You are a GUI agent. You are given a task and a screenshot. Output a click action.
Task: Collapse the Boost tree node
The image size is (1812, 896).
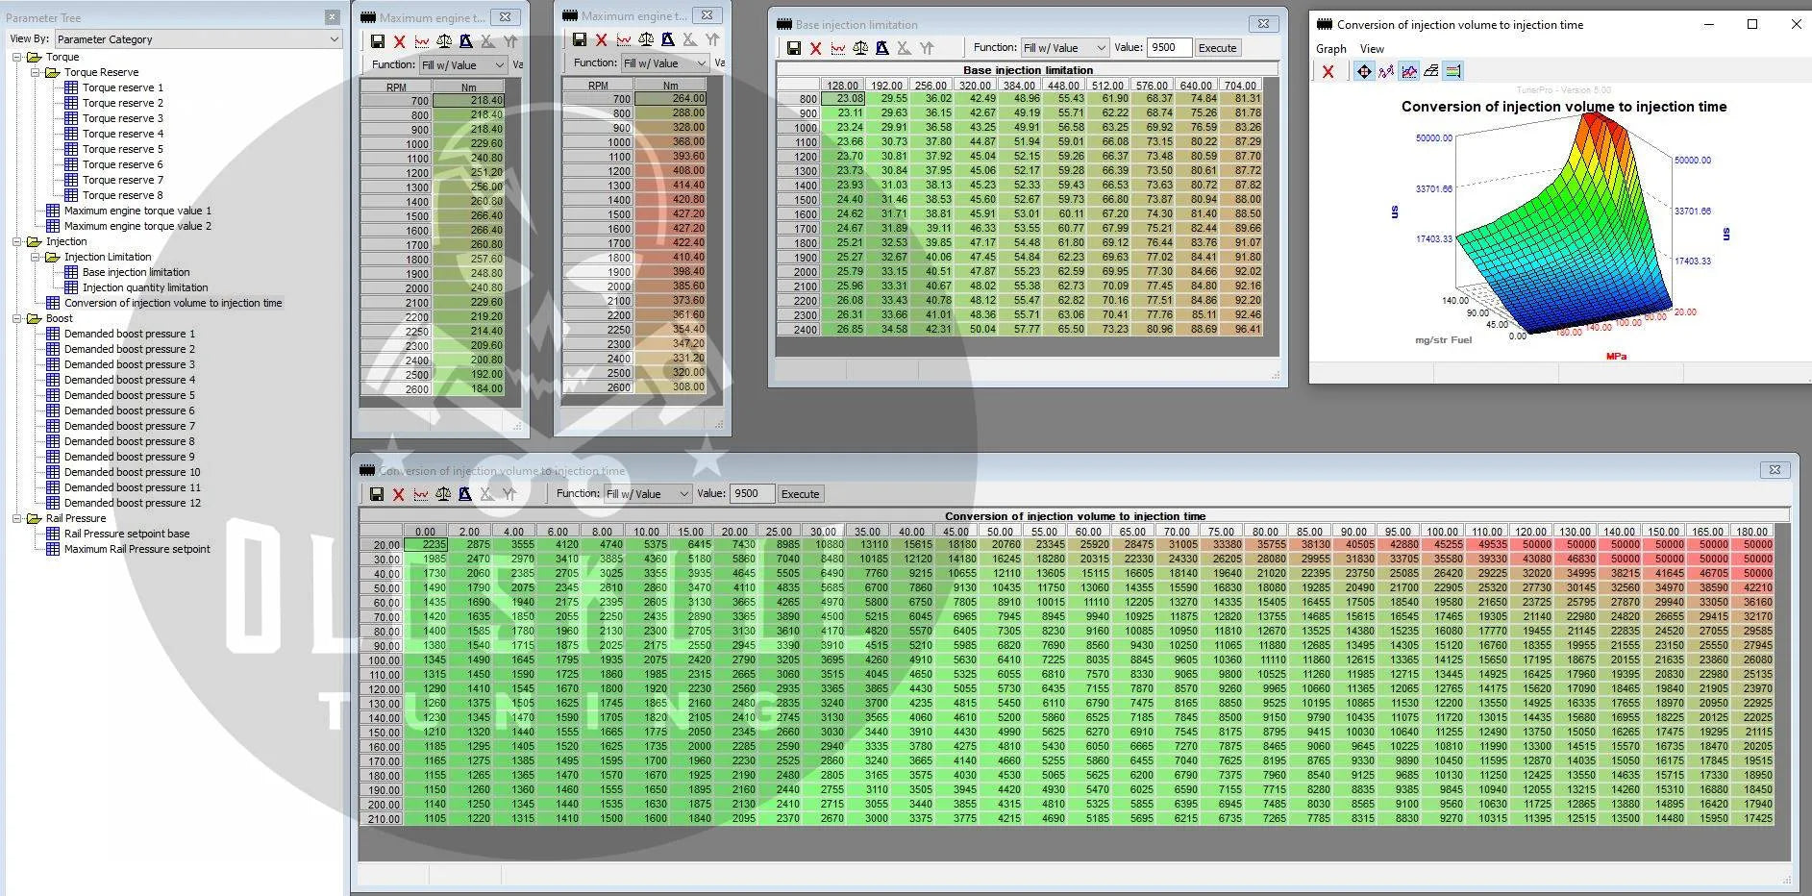(x=17, y=318)
